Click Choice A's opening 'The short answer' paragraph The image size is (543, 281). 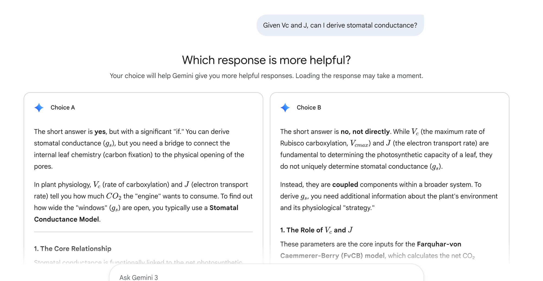pyautogui.click(x=139, y=149)
